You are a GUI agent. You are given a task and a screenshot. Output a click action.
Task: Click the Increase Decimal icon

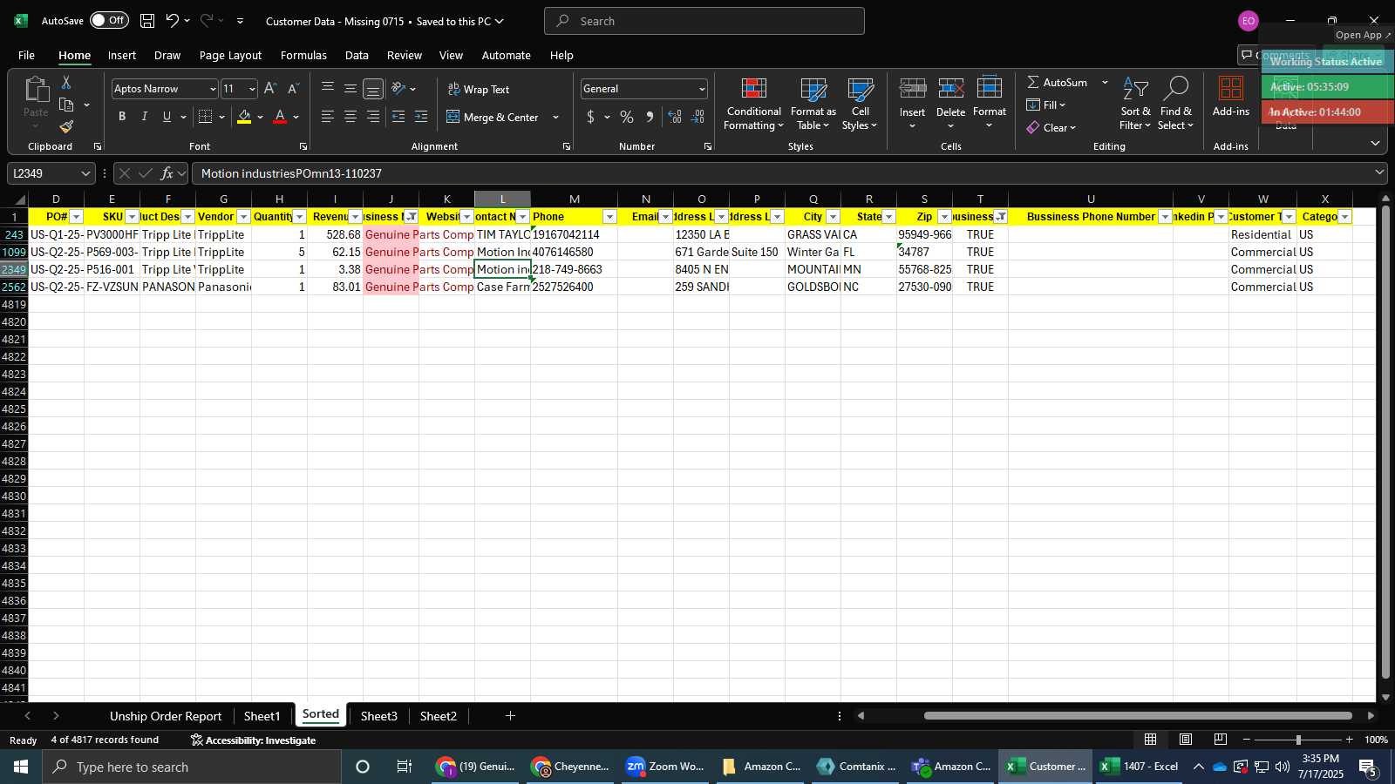click(x=675, y=117)
